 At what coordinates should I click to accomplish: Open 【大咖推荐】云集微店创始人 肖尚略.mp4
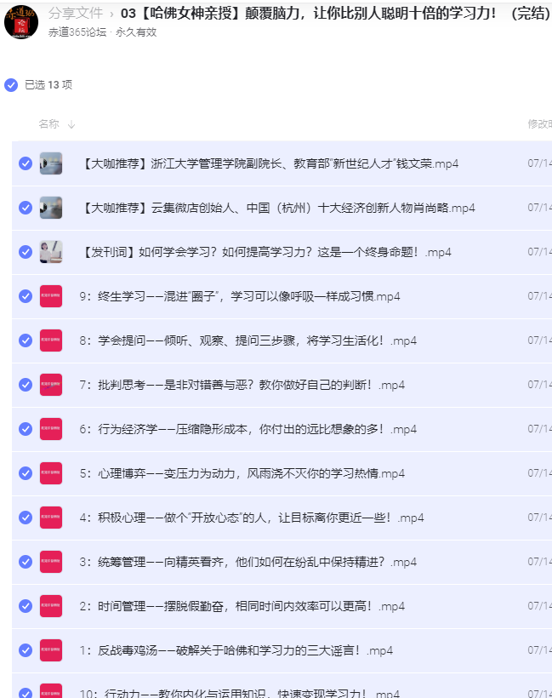(x=277, y=208)
